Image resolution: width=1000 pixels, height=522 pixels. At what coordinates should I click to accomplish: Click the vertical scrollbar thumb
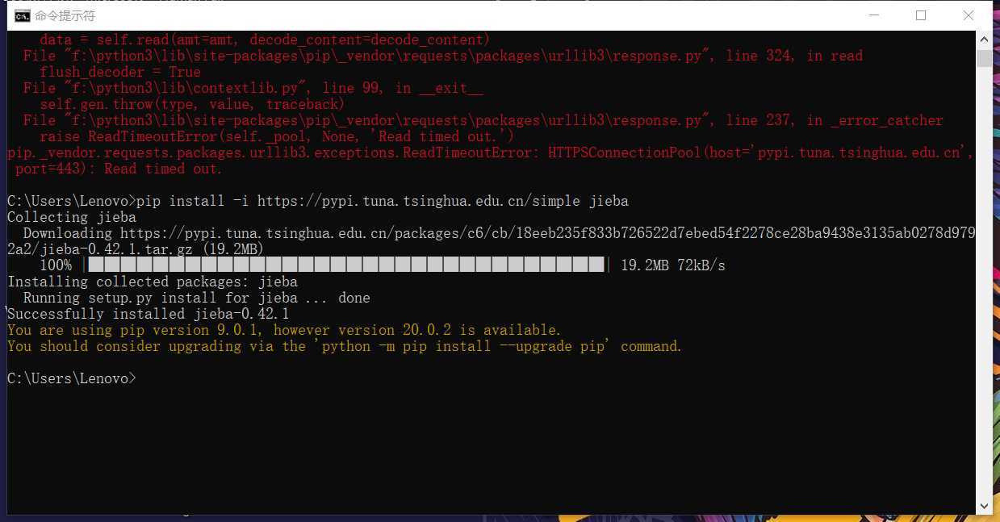point(984,58)
